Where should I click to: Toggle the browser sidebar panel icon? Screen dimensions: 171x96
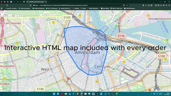click(156, 5)
